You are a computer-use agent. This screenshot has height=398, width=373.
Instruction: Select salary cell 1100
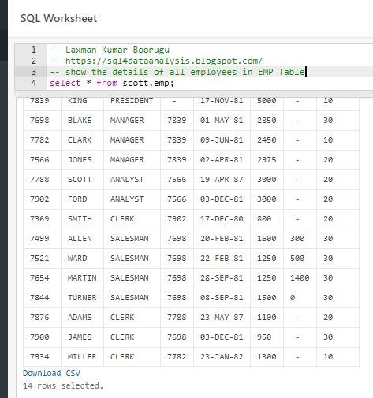pos(267,318)
